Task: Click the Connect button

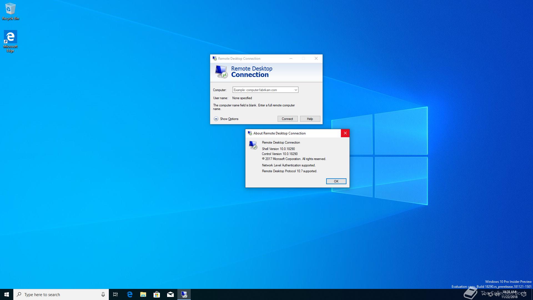Action: [x=287, y=119]
